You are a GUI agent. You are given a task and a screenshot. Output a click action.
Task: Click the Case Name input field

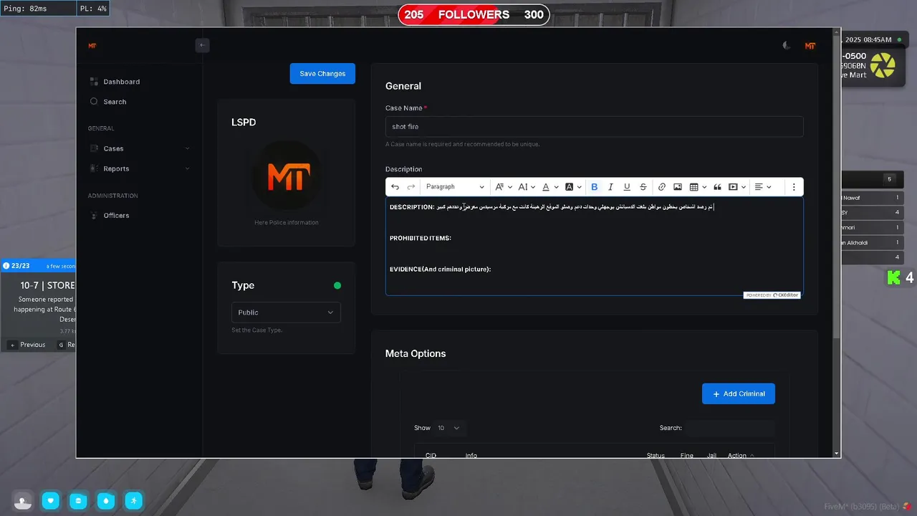point(594,127)
